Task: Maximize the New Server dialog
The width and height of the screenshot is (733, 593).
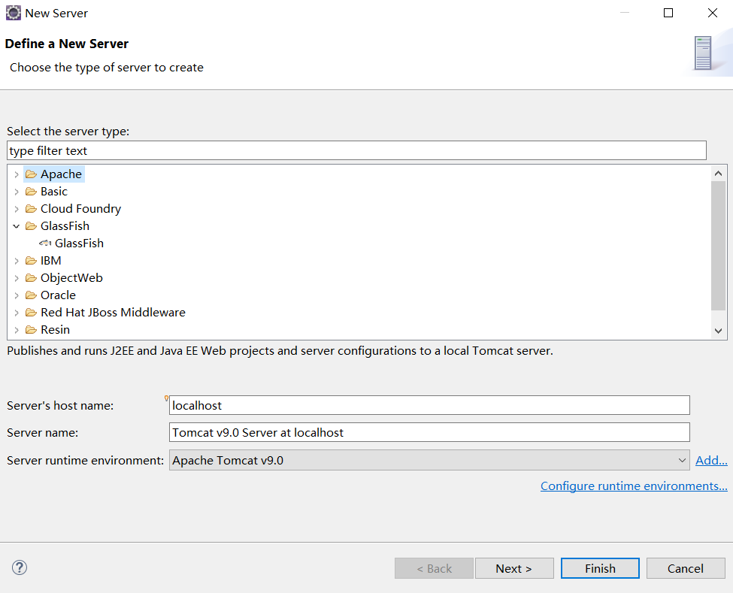Action: 668,13
